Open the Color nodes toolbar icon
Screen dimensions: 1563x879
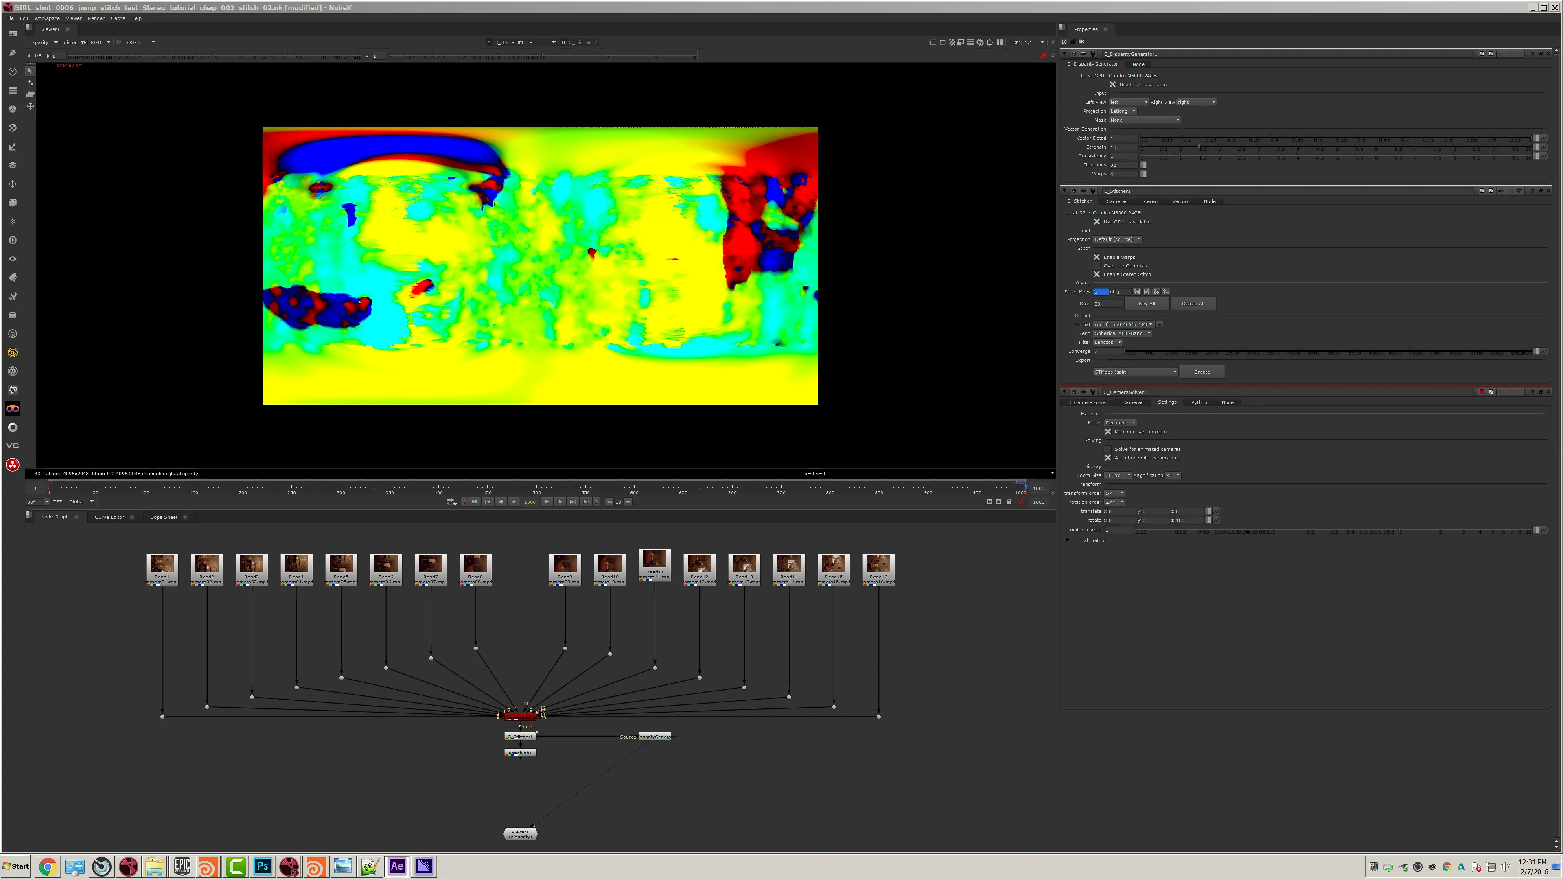12,109
